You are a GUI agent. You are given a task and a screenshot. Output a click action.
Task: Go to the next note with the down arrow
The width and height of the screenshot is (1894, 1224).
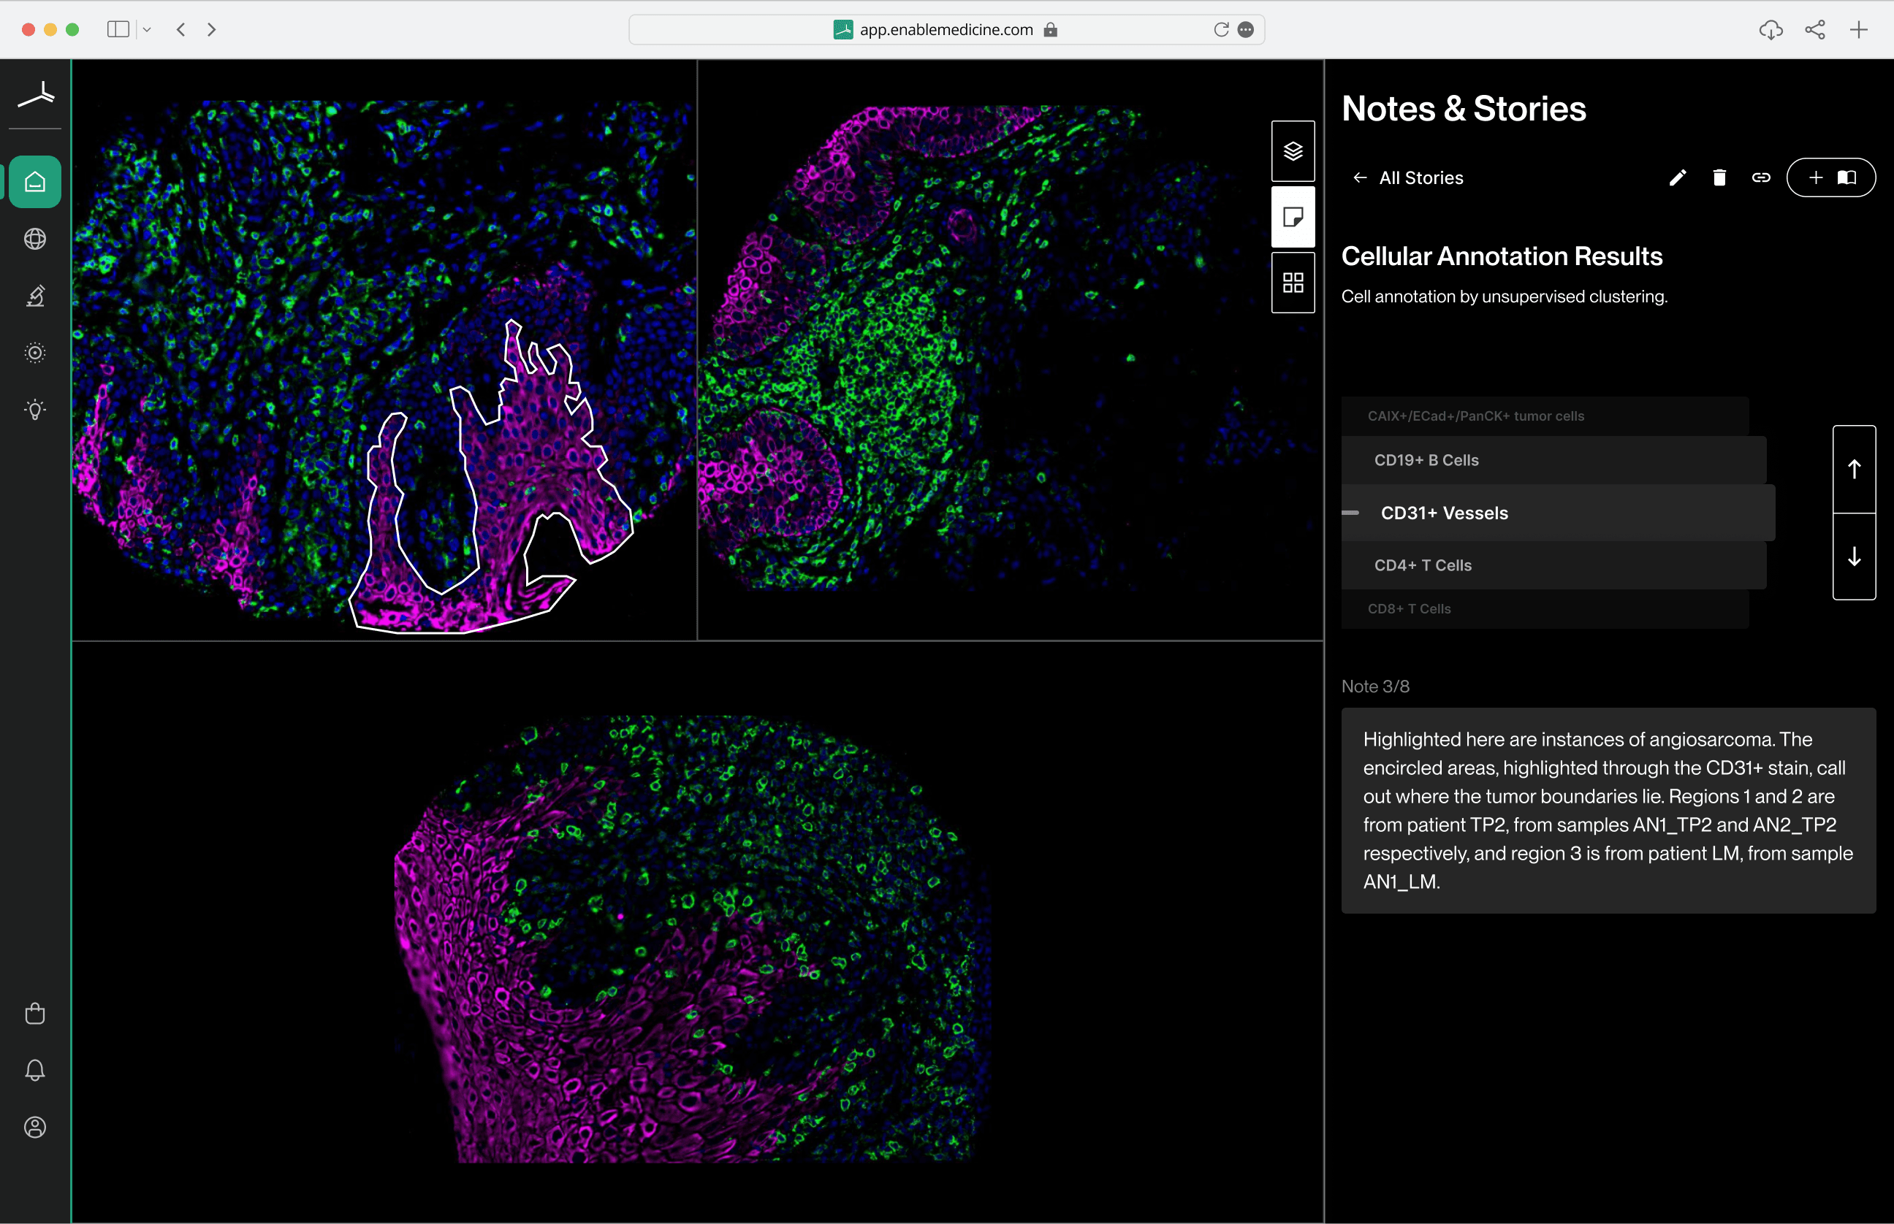pyautogui.click(x=1855, y=556)
